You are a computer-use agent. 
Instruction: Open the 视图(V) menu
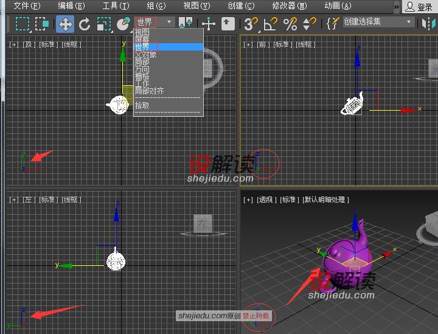[x=196, y=6]
